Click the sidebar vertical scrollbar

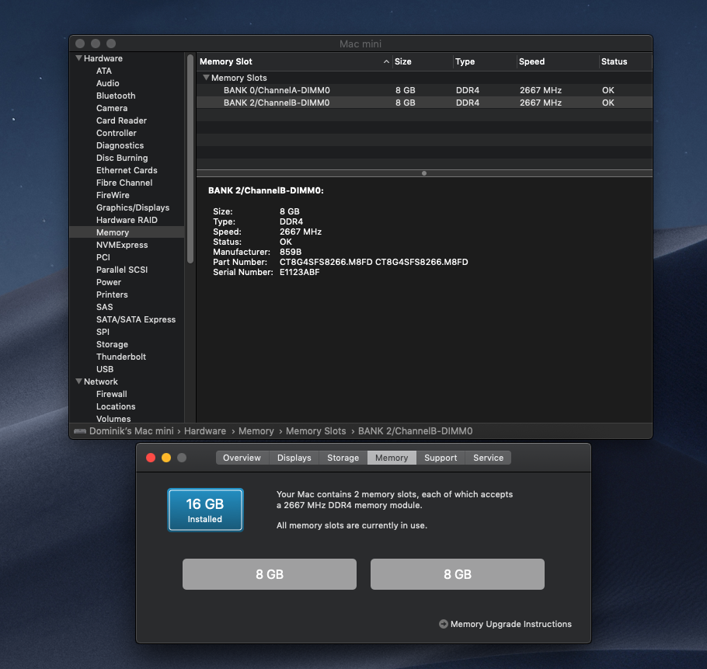click(190, 159)
